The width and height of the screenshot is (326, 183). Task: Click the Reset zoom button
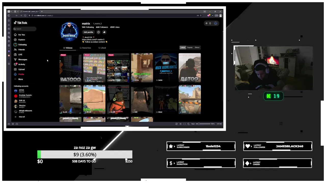pyautogui.click(x=193, y=124)
